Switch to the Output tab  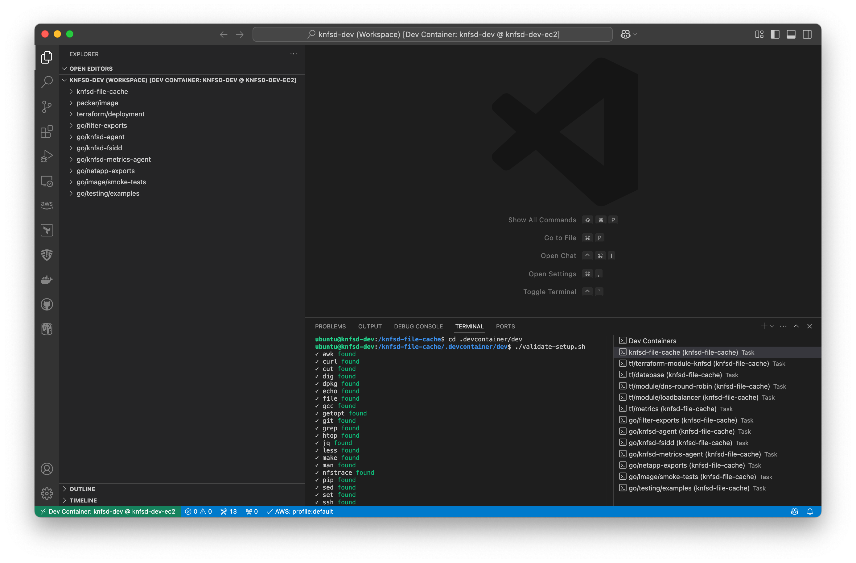[x=370, y=327]
